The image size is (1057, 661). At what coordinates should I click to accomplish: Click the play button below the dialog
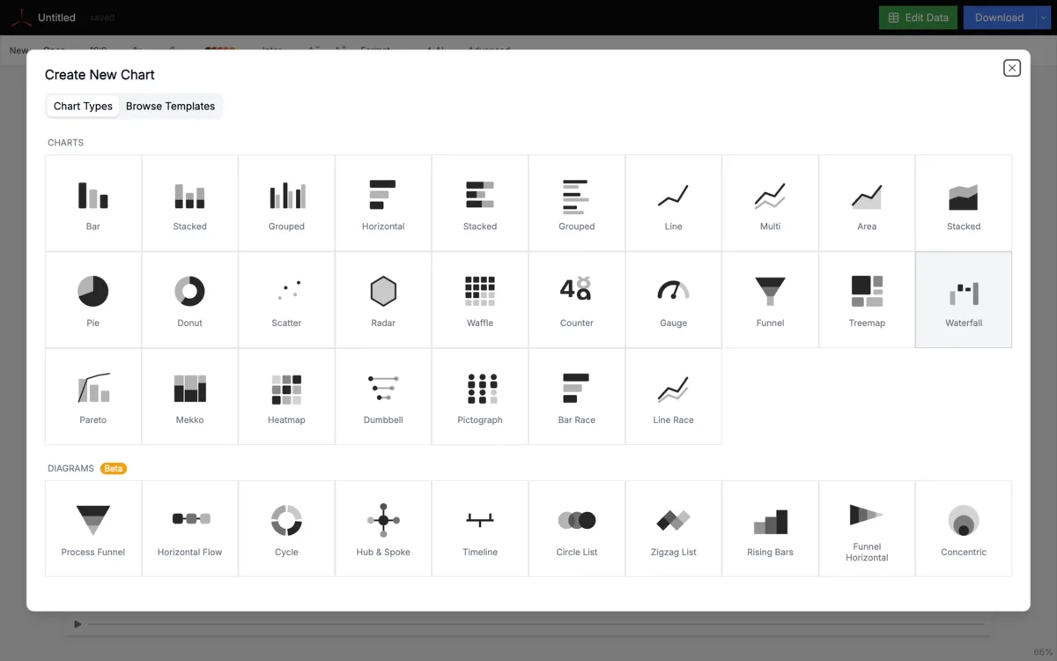(x=78, y=624)
